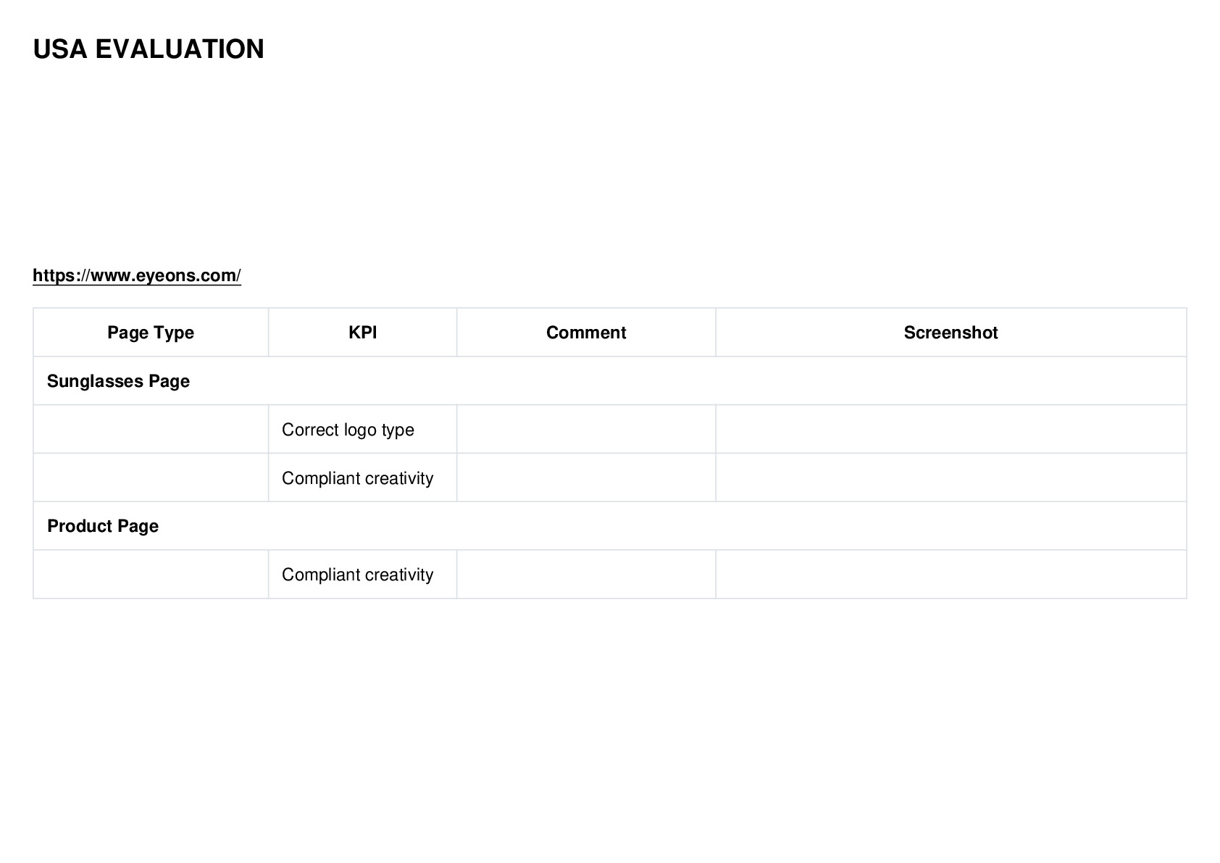Viewport: 1220px width, 863px height.
Task: Select the Screenshot column header
Action: (951, 333)
